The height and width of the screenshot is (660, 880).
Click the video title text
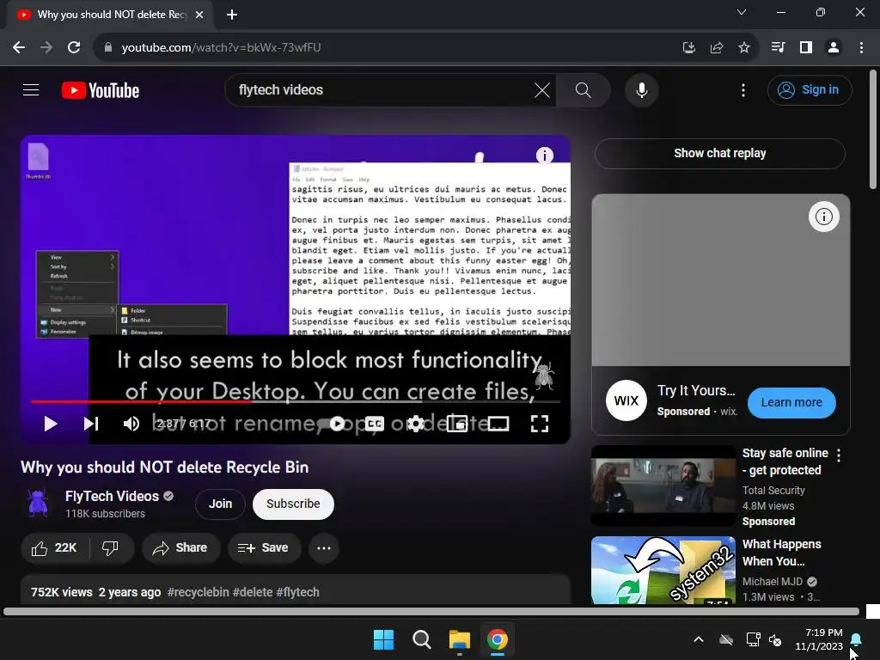[164, 467]
